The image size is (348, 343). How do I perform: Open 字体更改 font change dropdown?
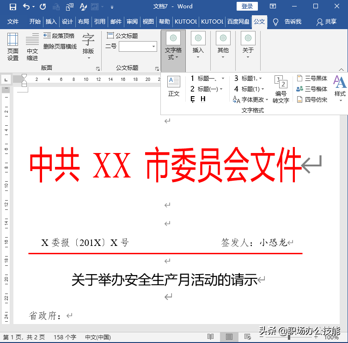point(250,100)
